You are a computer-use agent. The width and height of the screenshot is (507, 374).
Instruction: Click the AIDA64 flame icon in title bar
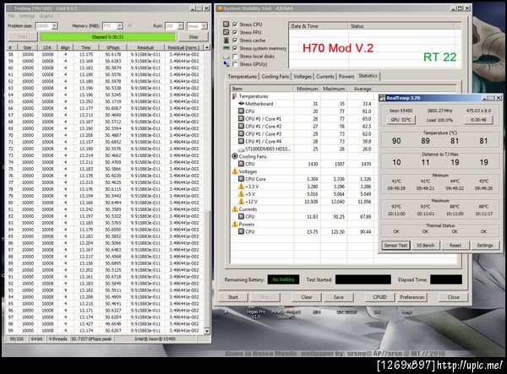[x=220, y=8]
